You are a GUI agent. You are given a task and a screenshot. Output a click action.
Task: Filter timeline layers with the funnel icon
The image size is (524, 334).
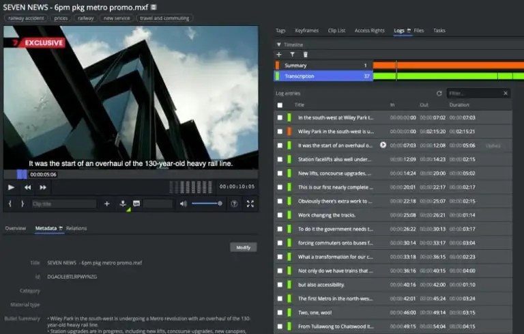[x=292, y=54]
